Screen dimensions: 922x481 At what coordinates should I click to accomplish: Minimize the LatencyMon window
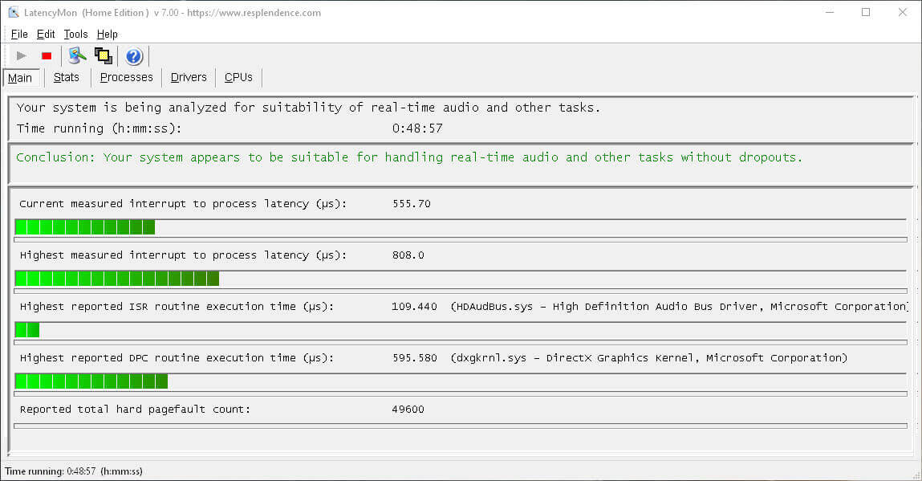(x=830, y=12)
